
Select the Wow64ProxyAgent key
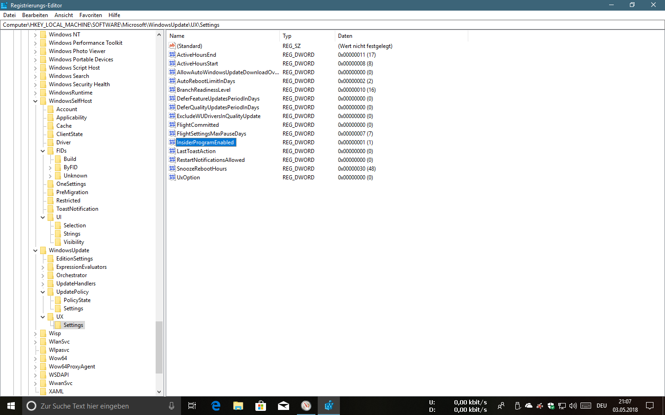72,367
